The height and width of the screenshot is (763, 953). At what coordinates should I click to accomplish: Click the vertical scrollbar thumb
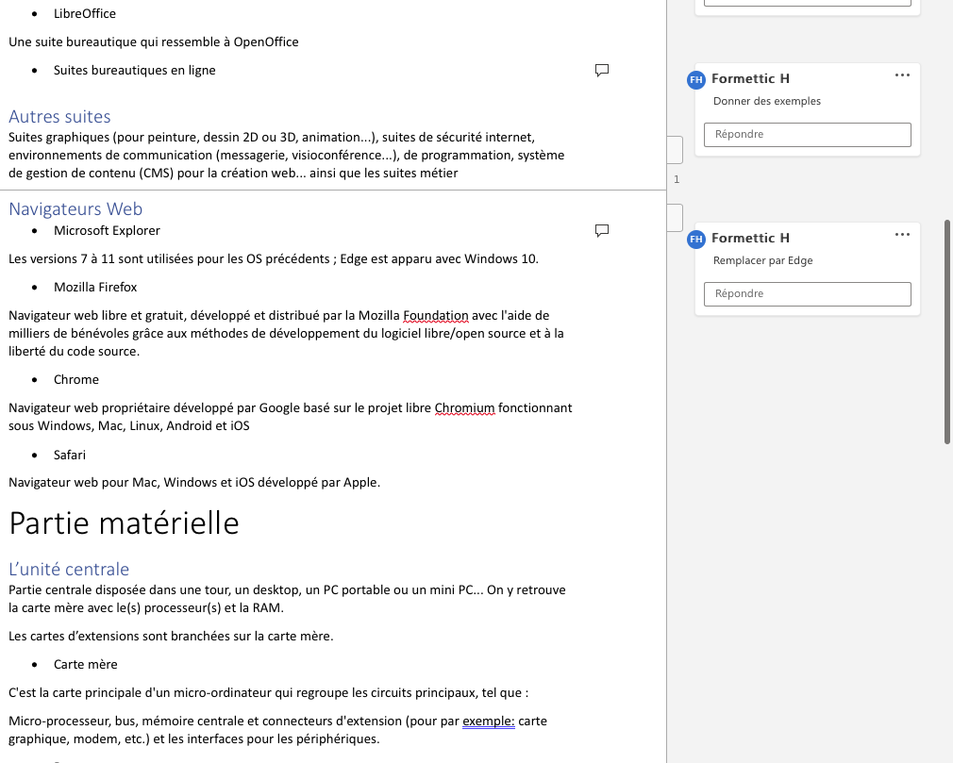click(947, 332)
